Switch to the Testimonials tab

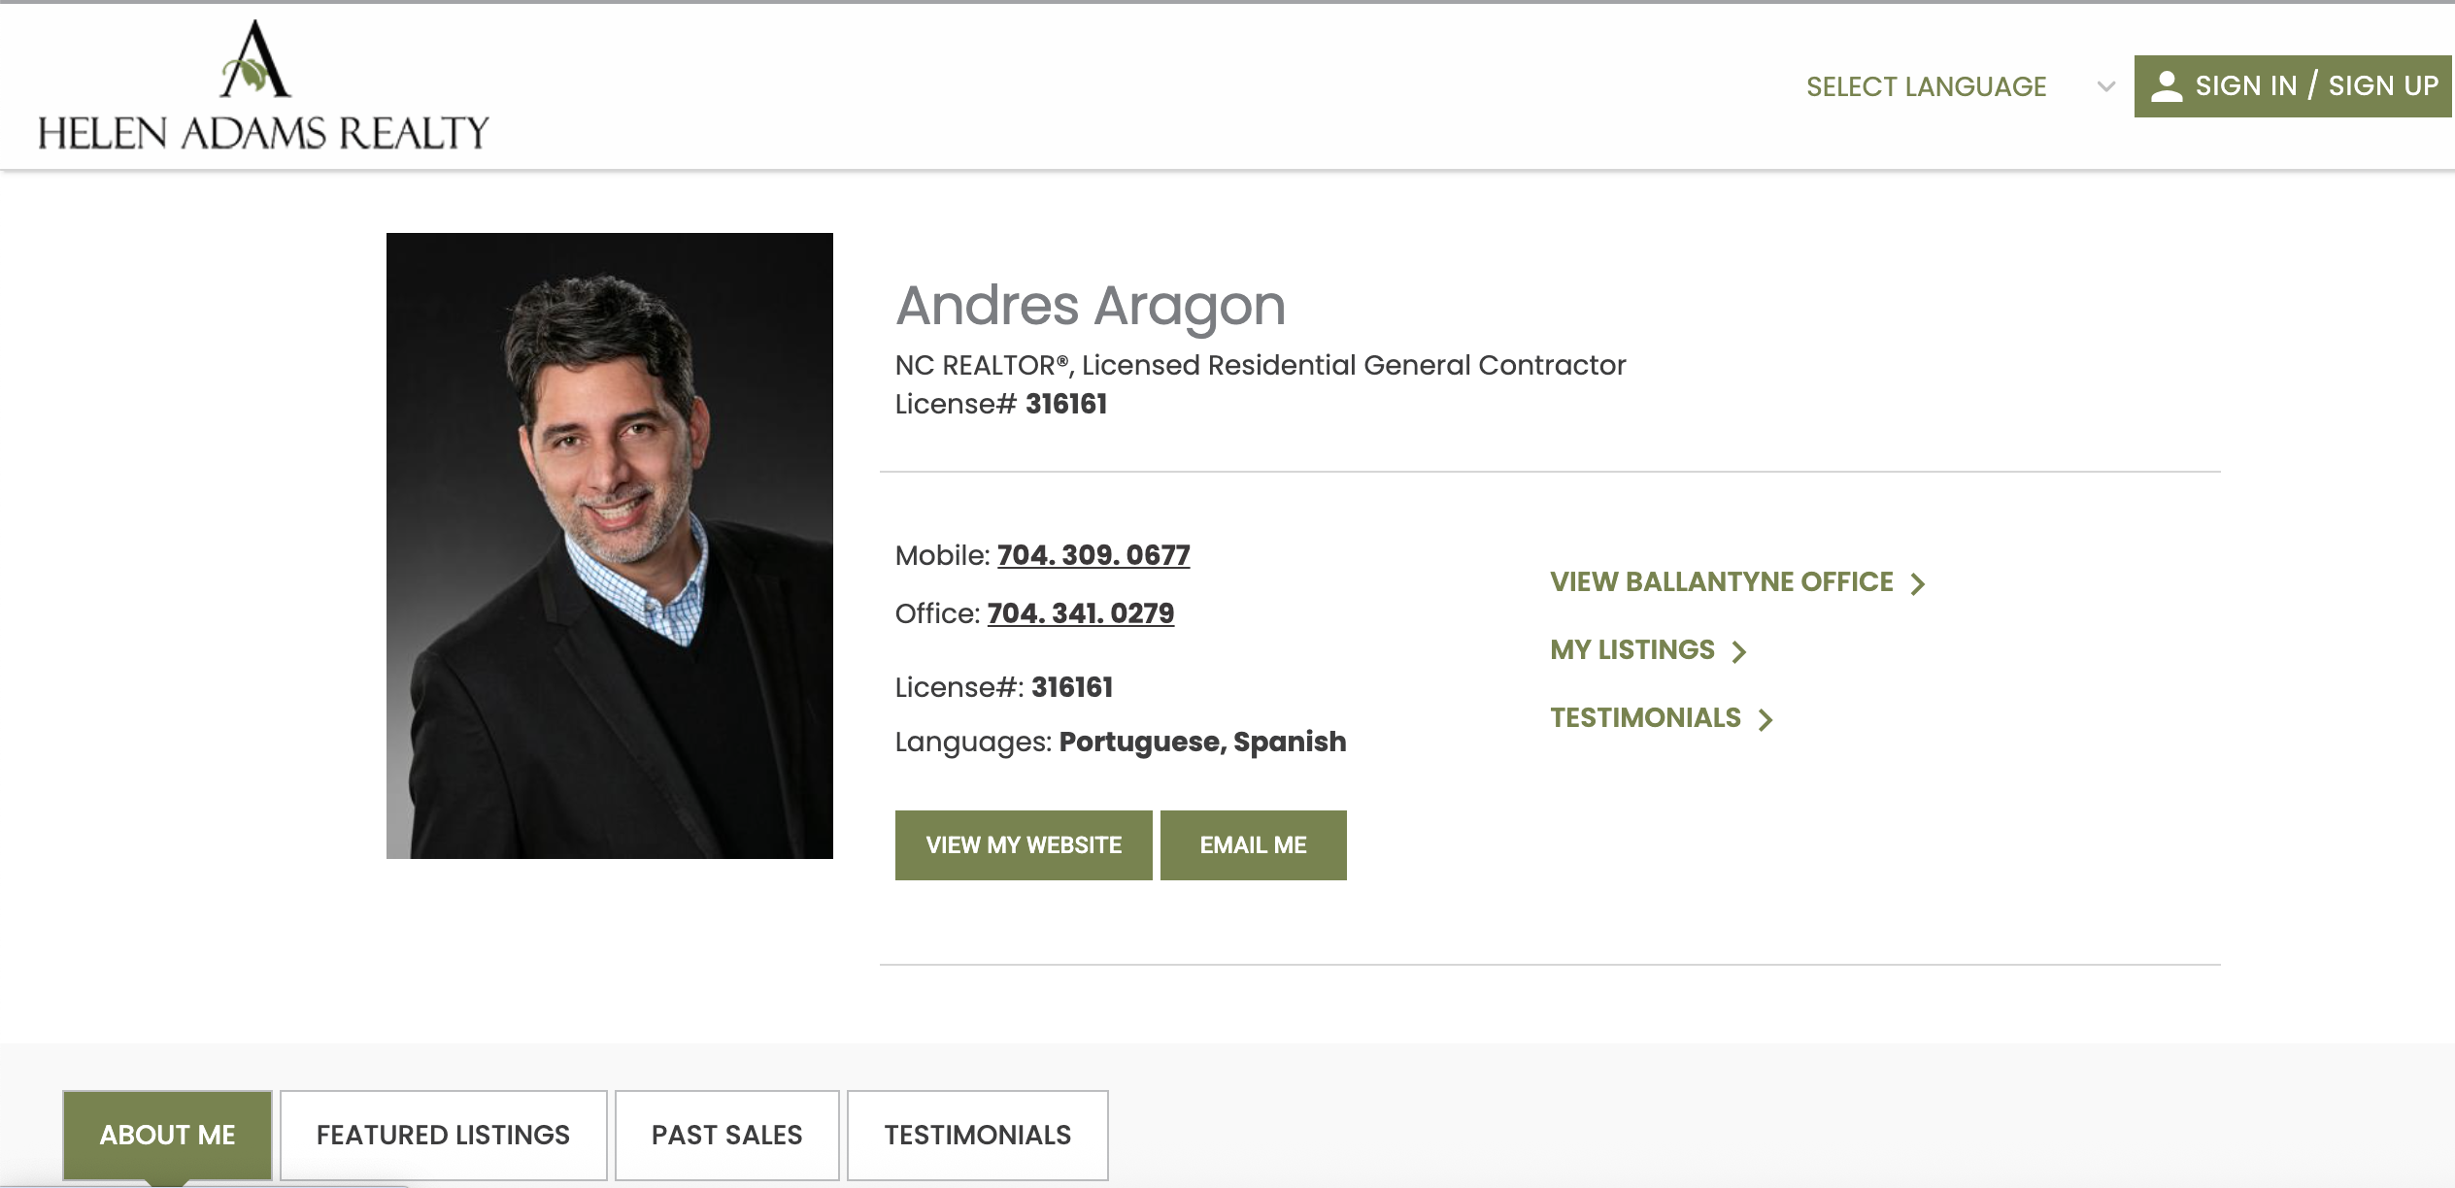pyautogui.click(x=977, y=1135)
